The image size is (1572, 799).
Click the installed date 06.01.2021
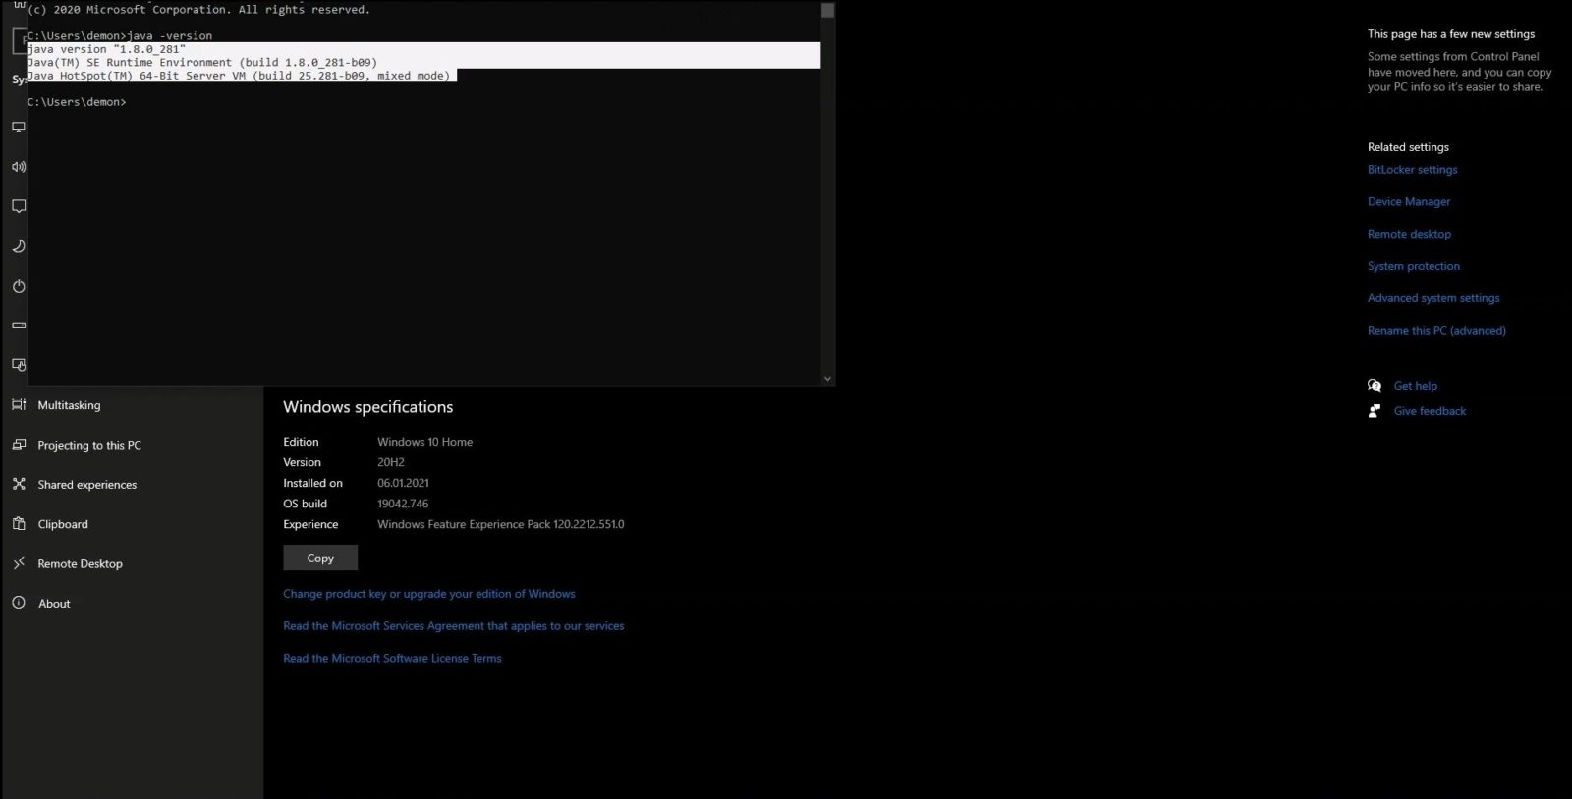403,483
